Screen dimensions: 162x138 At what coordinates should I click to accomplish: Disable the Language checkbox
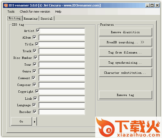34,105
